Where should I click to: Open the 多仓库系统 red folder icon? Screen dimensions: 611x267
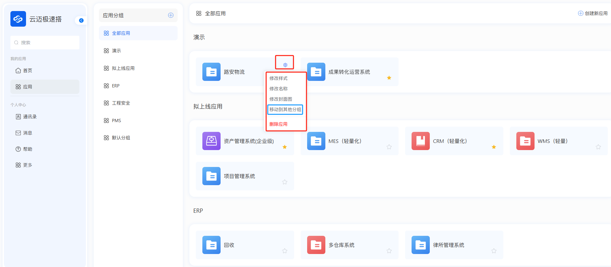(x=316, y=245)
